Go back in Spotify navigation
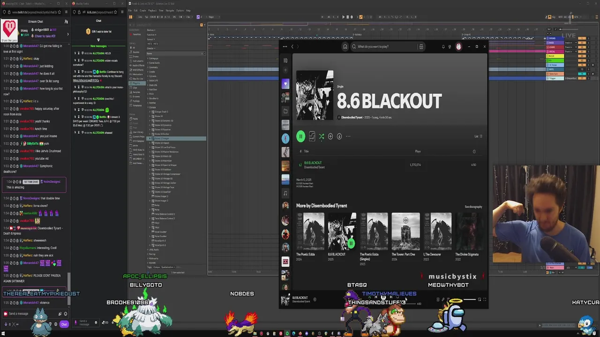 [292, 46]
